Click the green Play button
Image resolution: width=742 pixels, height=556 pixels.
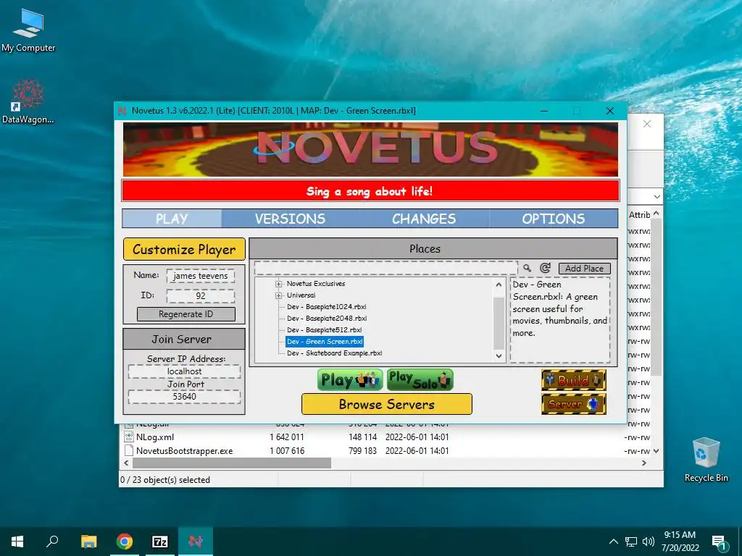[350, 380]
